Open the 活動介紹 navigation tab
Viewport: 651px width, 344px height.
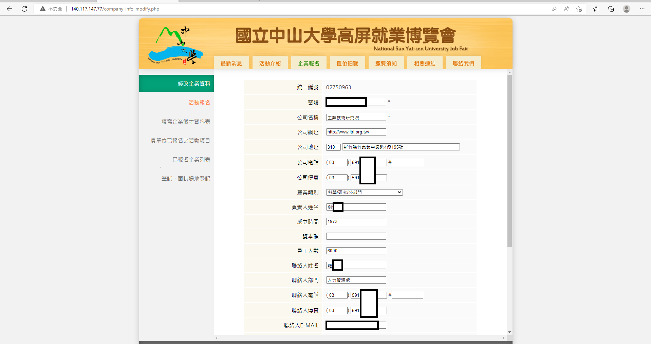pos(270,63)
